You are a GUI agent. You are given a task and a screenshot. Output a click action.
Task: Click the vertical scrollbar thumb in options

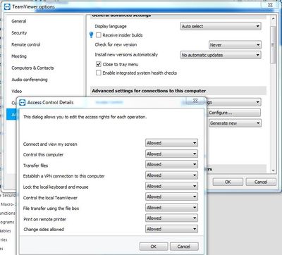(x=274, y=44)
